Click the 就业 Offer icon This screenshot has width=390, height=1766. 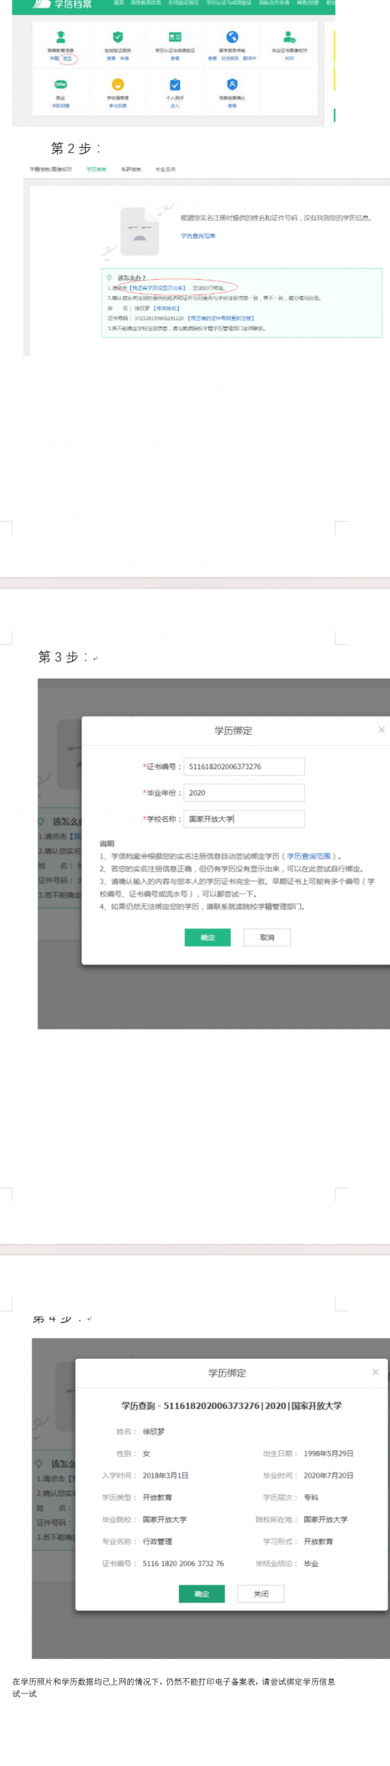point(60,84)
